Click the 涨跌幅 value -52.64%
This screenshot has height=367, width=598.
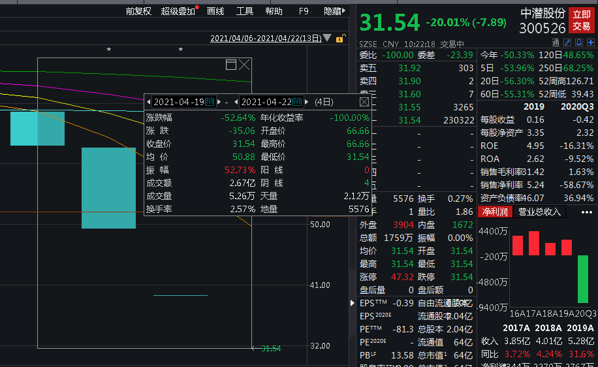pos(238,118)
